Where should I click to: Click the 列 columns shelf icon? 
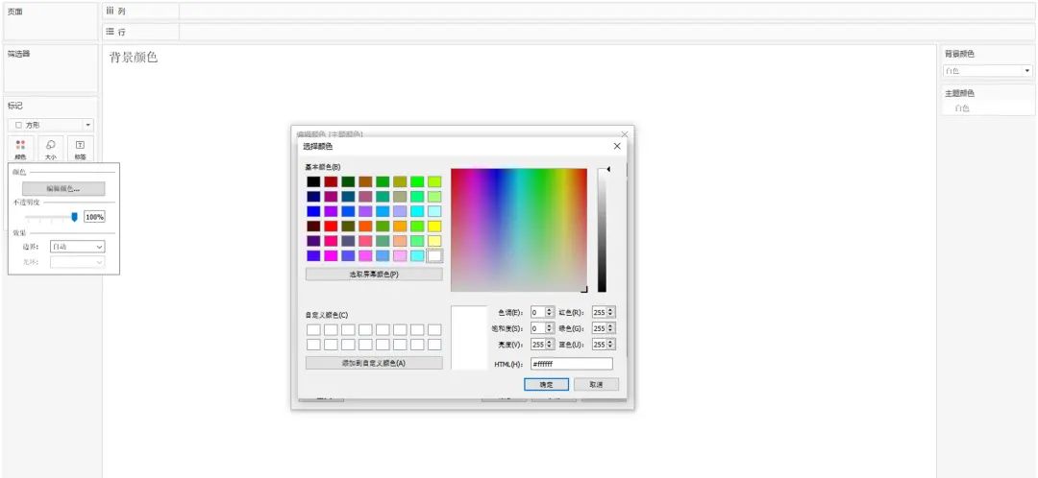[x=110, y=11]
